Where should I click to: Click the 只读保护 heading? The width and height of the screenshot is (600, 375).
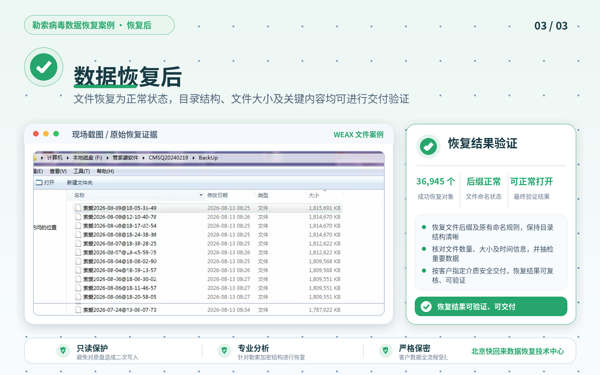92,348
